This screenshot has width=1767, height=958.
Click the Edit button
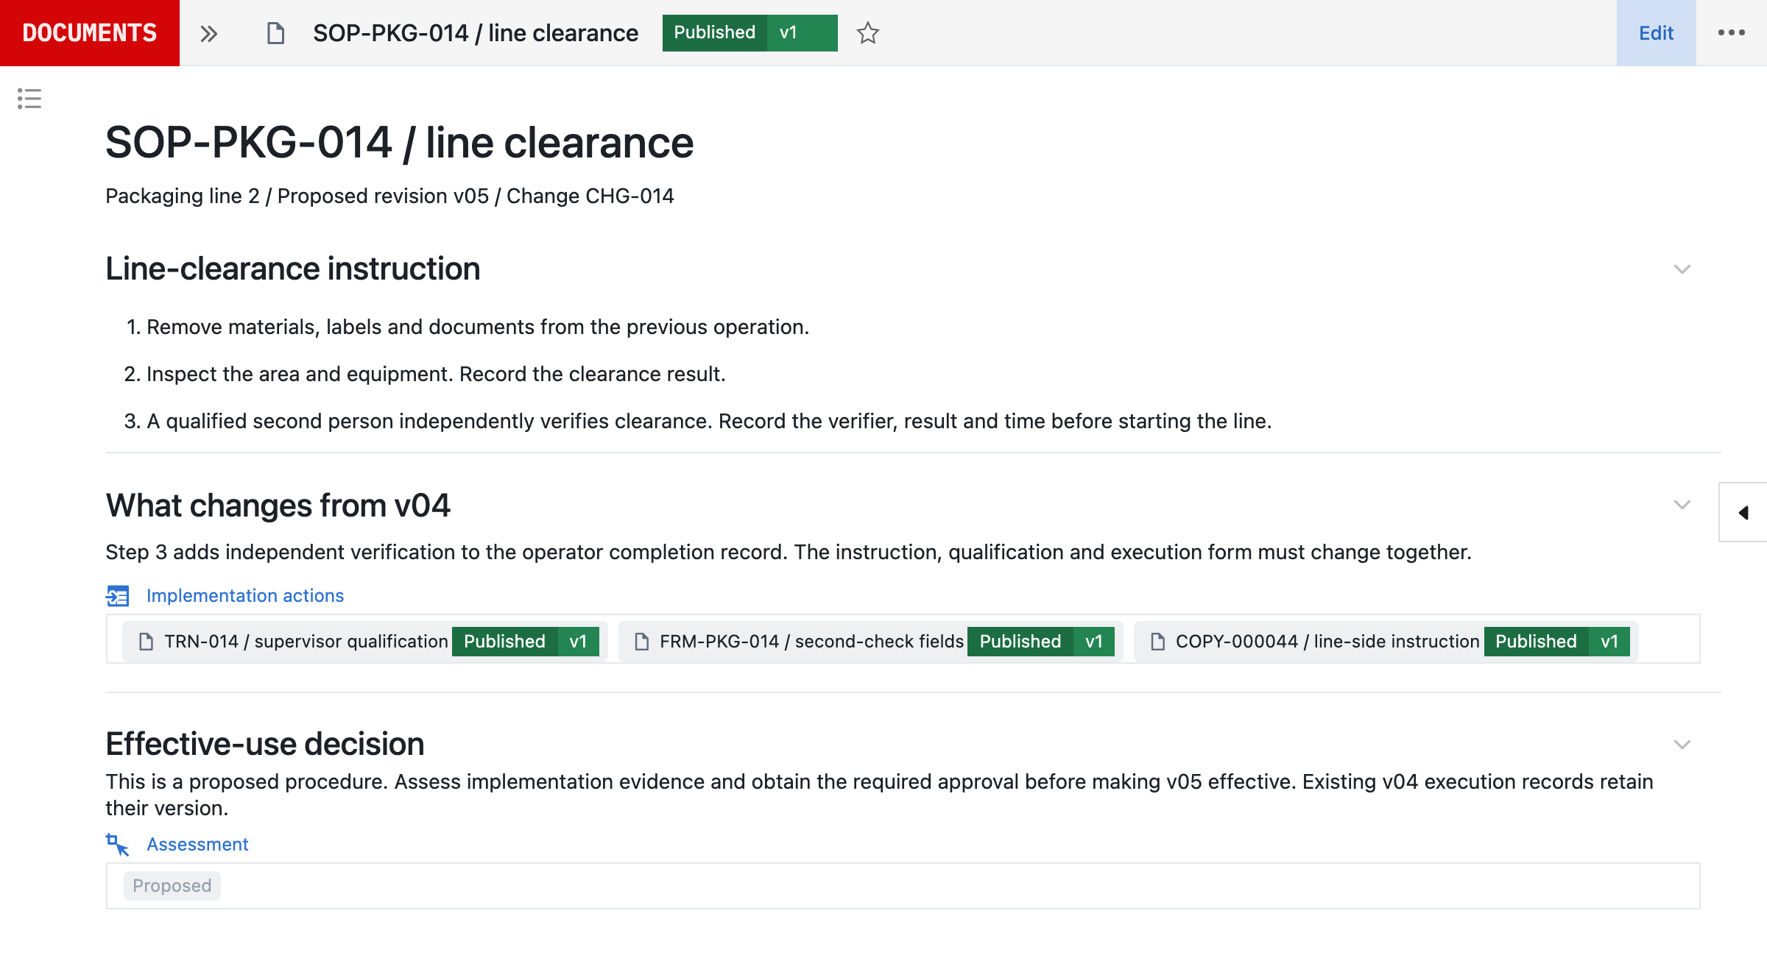[1656, 33]
